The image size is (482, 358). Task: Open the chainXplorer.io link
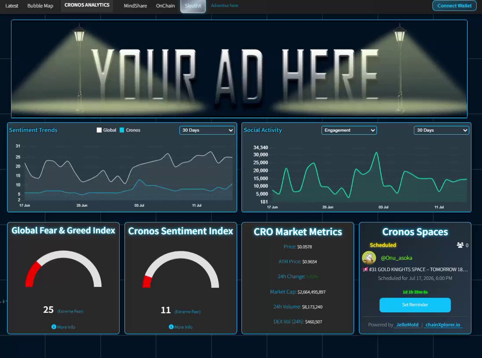(x=443, y=325)
